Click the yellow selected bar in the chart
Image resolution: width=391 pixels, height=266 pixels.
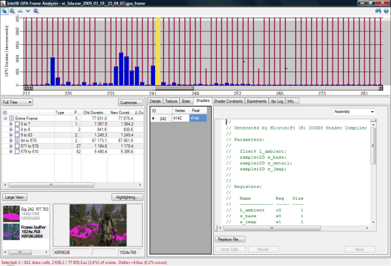point(158,51)
